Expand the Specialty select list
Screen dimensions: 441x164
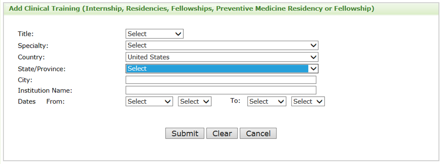pos(222,45)
